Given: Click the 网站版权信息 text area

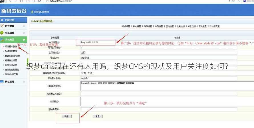Looking at the screenshot, I should coord(167,86).
